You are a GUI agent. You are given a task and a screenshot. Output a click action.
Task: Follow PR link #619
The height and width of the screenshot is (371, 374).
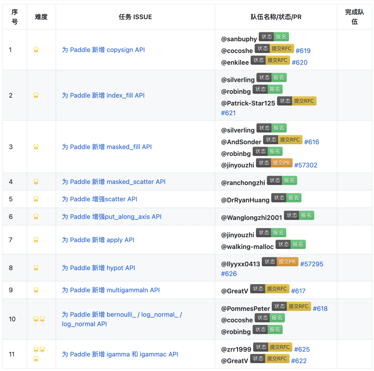click(x=303, y=51)
